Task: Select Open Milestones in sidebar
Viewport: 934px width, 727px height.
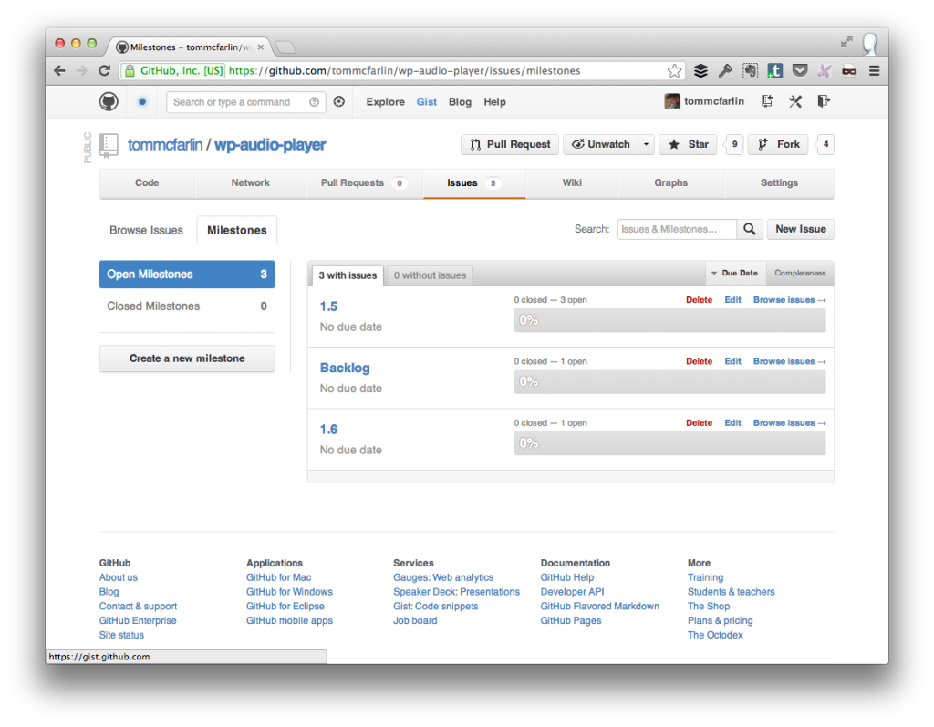Action: 187,275
